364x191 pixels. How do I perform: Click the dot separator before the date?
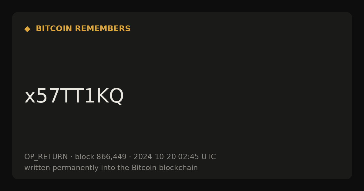(130, 157)
